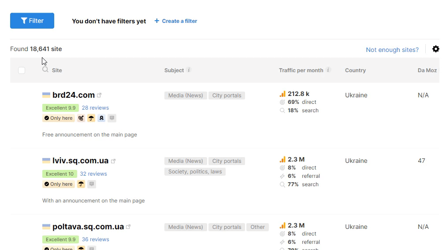The width and height of the screenshot is (446, 250).
Task: Click umbrella badge icon under lviv.sq.com.ua
Action: pos(81,184)
